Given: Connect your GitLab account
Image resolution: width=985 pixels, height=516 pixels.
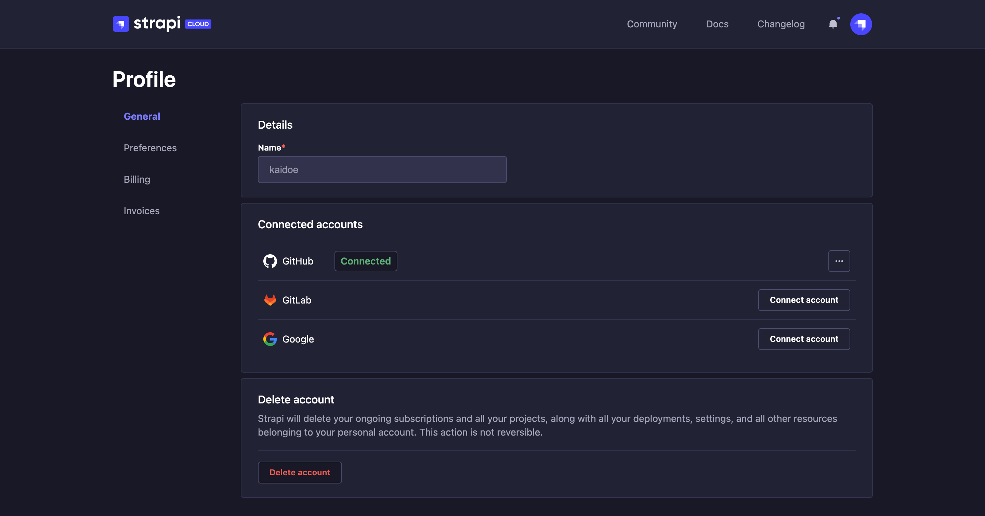Looking at the screenshot, I should pos(804,300).
